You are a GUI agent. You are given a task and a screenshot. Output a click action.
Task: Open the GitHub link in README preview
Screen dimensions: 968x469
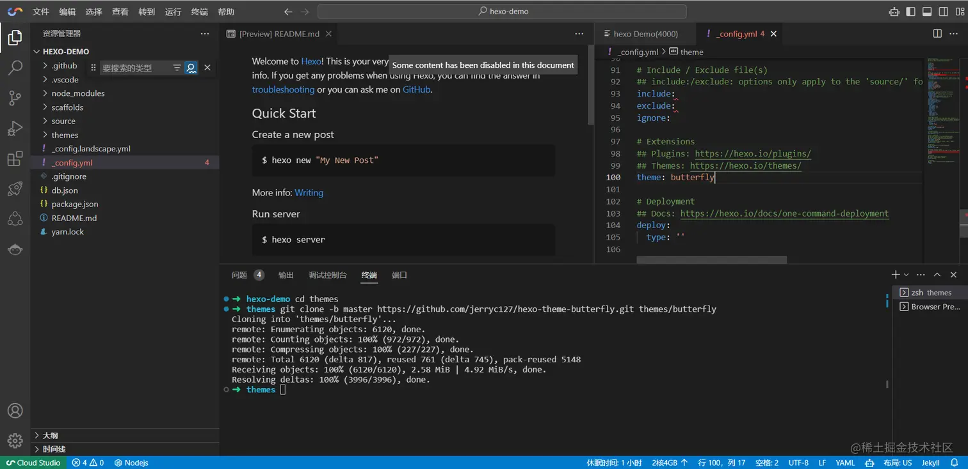tap(416, 89)
